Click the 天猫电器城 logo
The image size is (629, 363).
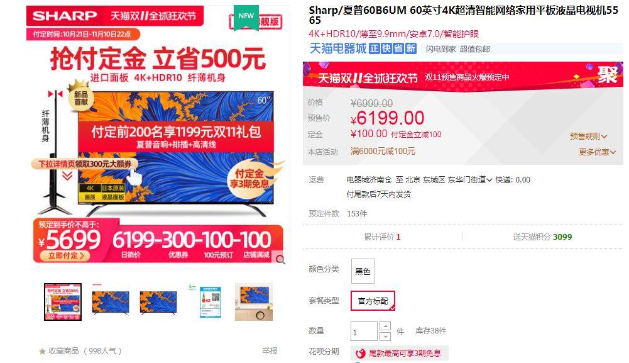tap(338, 48)
